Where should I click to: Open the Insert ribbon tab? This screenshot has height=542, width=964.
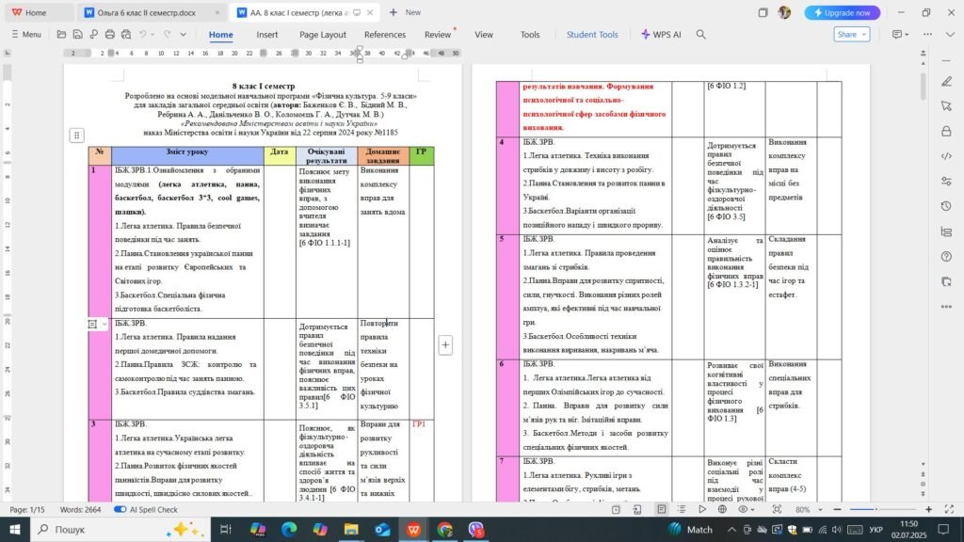click(267, 34)
